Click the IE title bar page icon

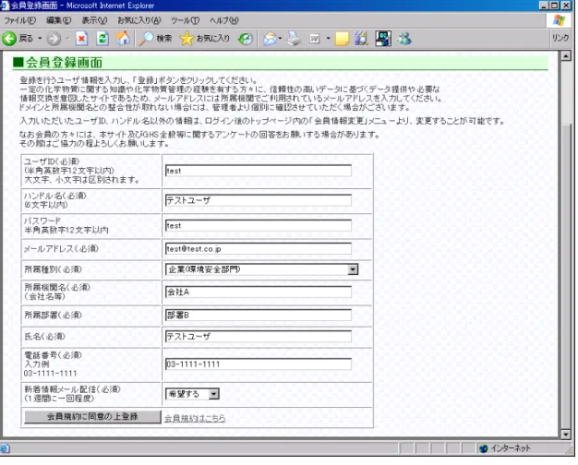click(x=5, y=6)
